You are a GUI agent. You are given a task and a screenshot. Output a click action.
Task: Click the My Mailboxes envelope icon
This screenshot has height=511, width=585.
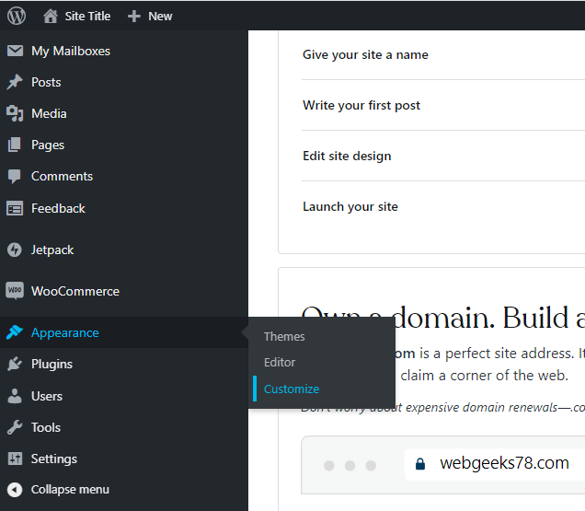click(15, 51)
